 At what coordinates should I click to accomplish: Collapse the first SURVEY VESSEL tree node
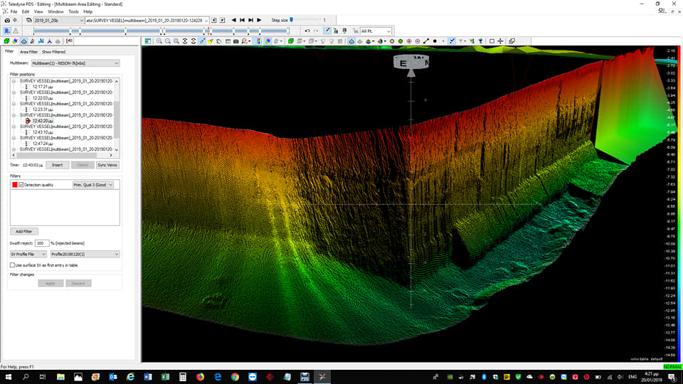(14, 81)
